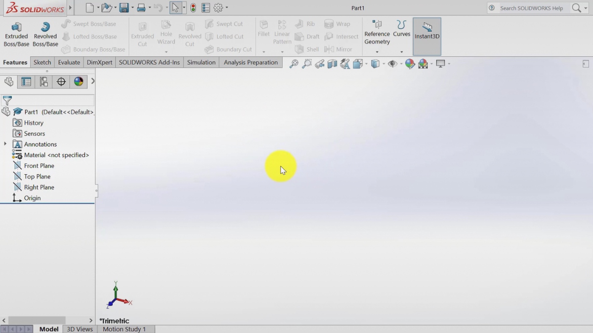Open Curves dropdown arrow
The height and width of the screenshot is (333, 593).
tap(402, 52)
